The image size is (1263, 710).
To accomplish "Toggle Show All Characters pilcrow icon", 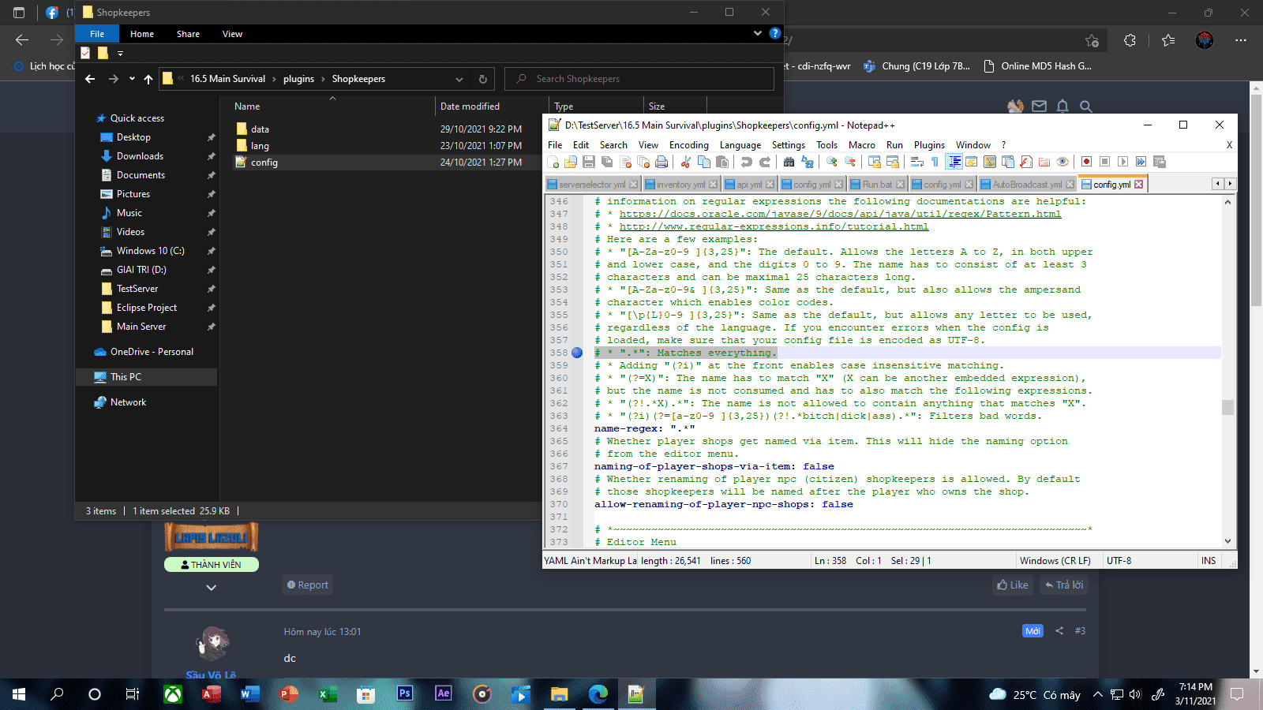I will coord(935,162).
